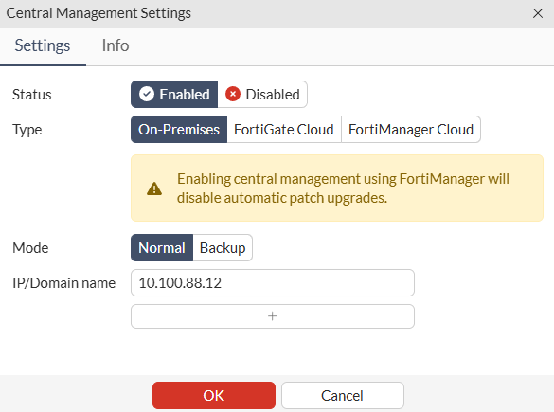Set Status to Enabled

(174, 95)
